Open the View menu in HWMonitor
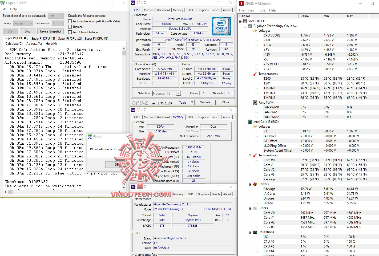The width and height of the screenshot is (379, 256). pyautogui.click(x=251, y=10)
